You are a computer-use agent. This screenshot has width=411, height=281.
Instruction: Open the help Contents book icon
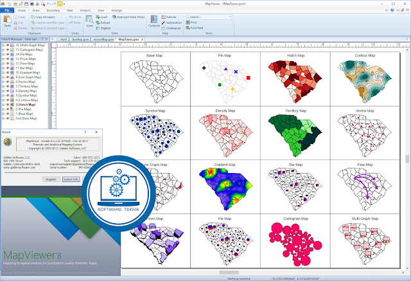(154, 19)
